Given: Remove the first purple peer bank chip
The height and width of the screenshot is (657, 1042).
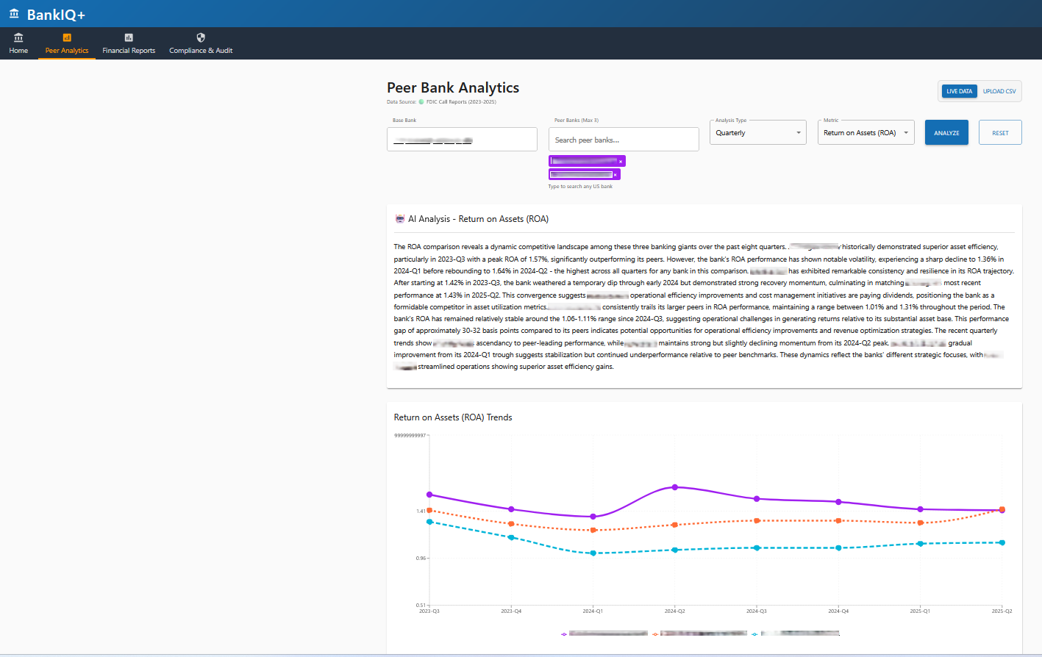Looking at the screenshot, I should [621, 162].
